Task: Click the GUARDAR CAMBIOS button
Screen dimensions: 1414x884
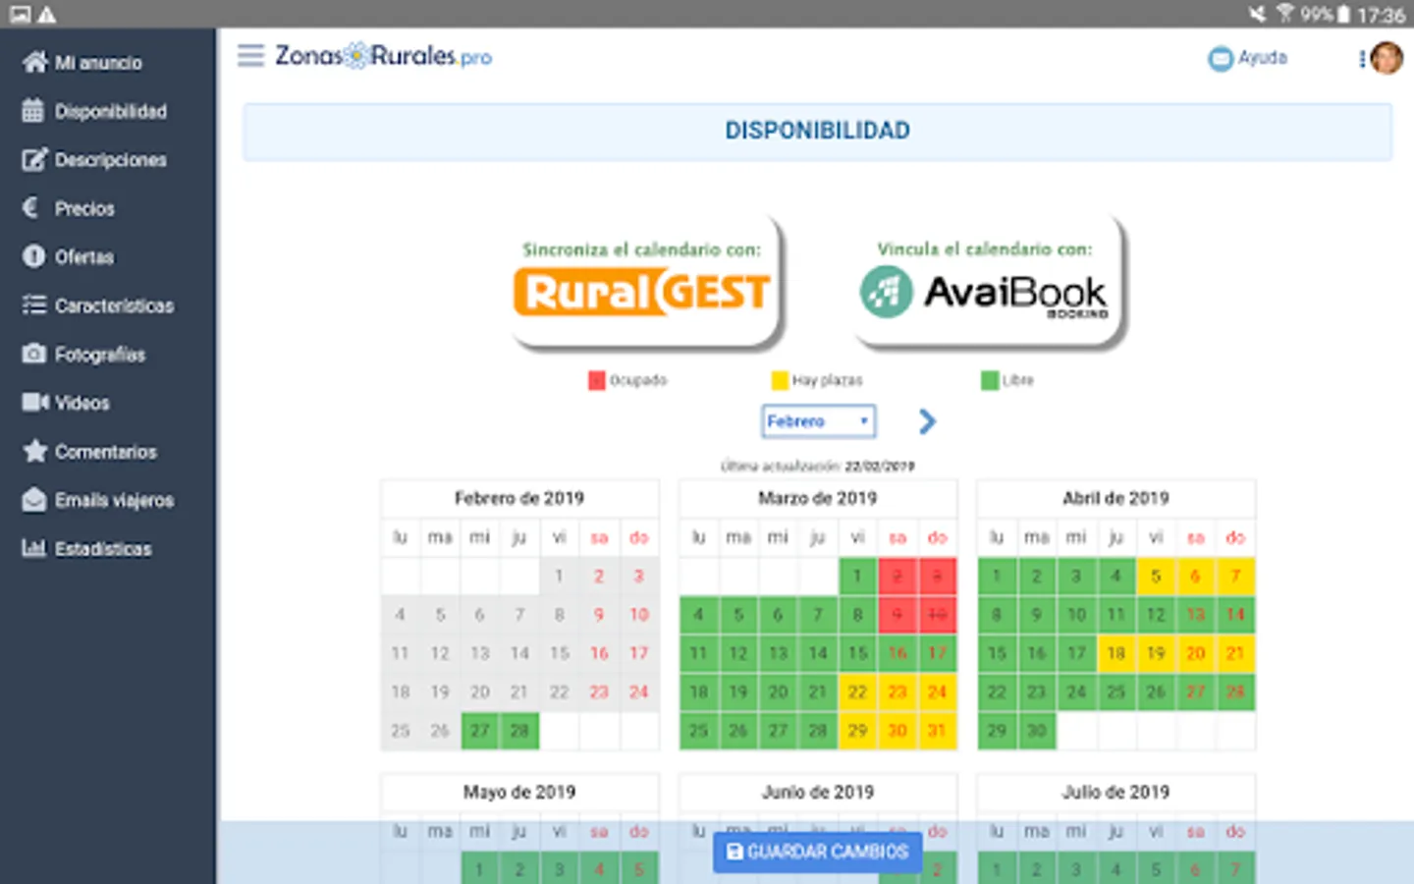Action: click(x=817, y=852)
